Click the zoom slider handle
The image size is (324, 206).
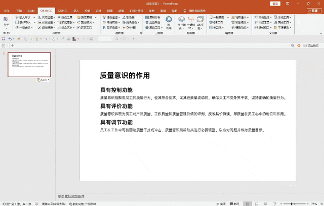click(292, 204)
